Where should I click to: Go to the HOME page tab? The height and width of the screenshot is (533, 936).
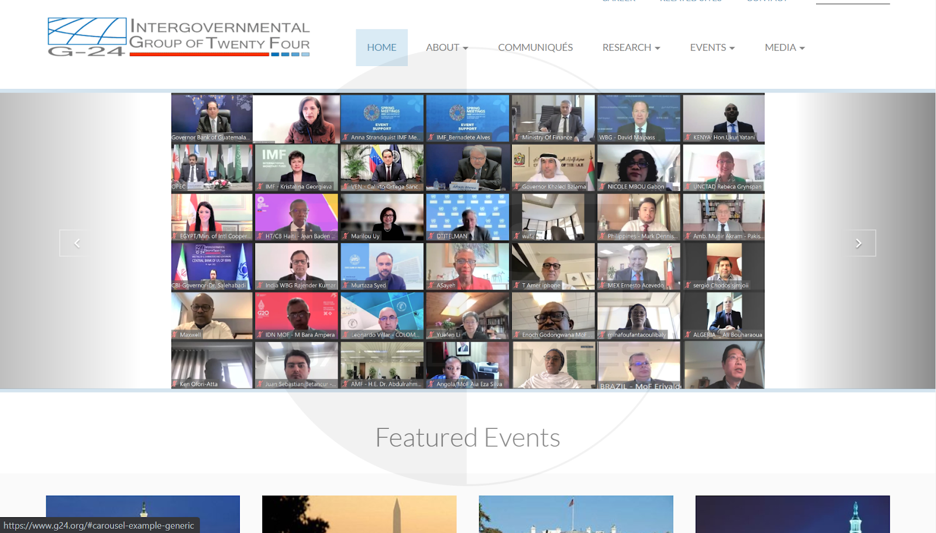coord(381,47)
